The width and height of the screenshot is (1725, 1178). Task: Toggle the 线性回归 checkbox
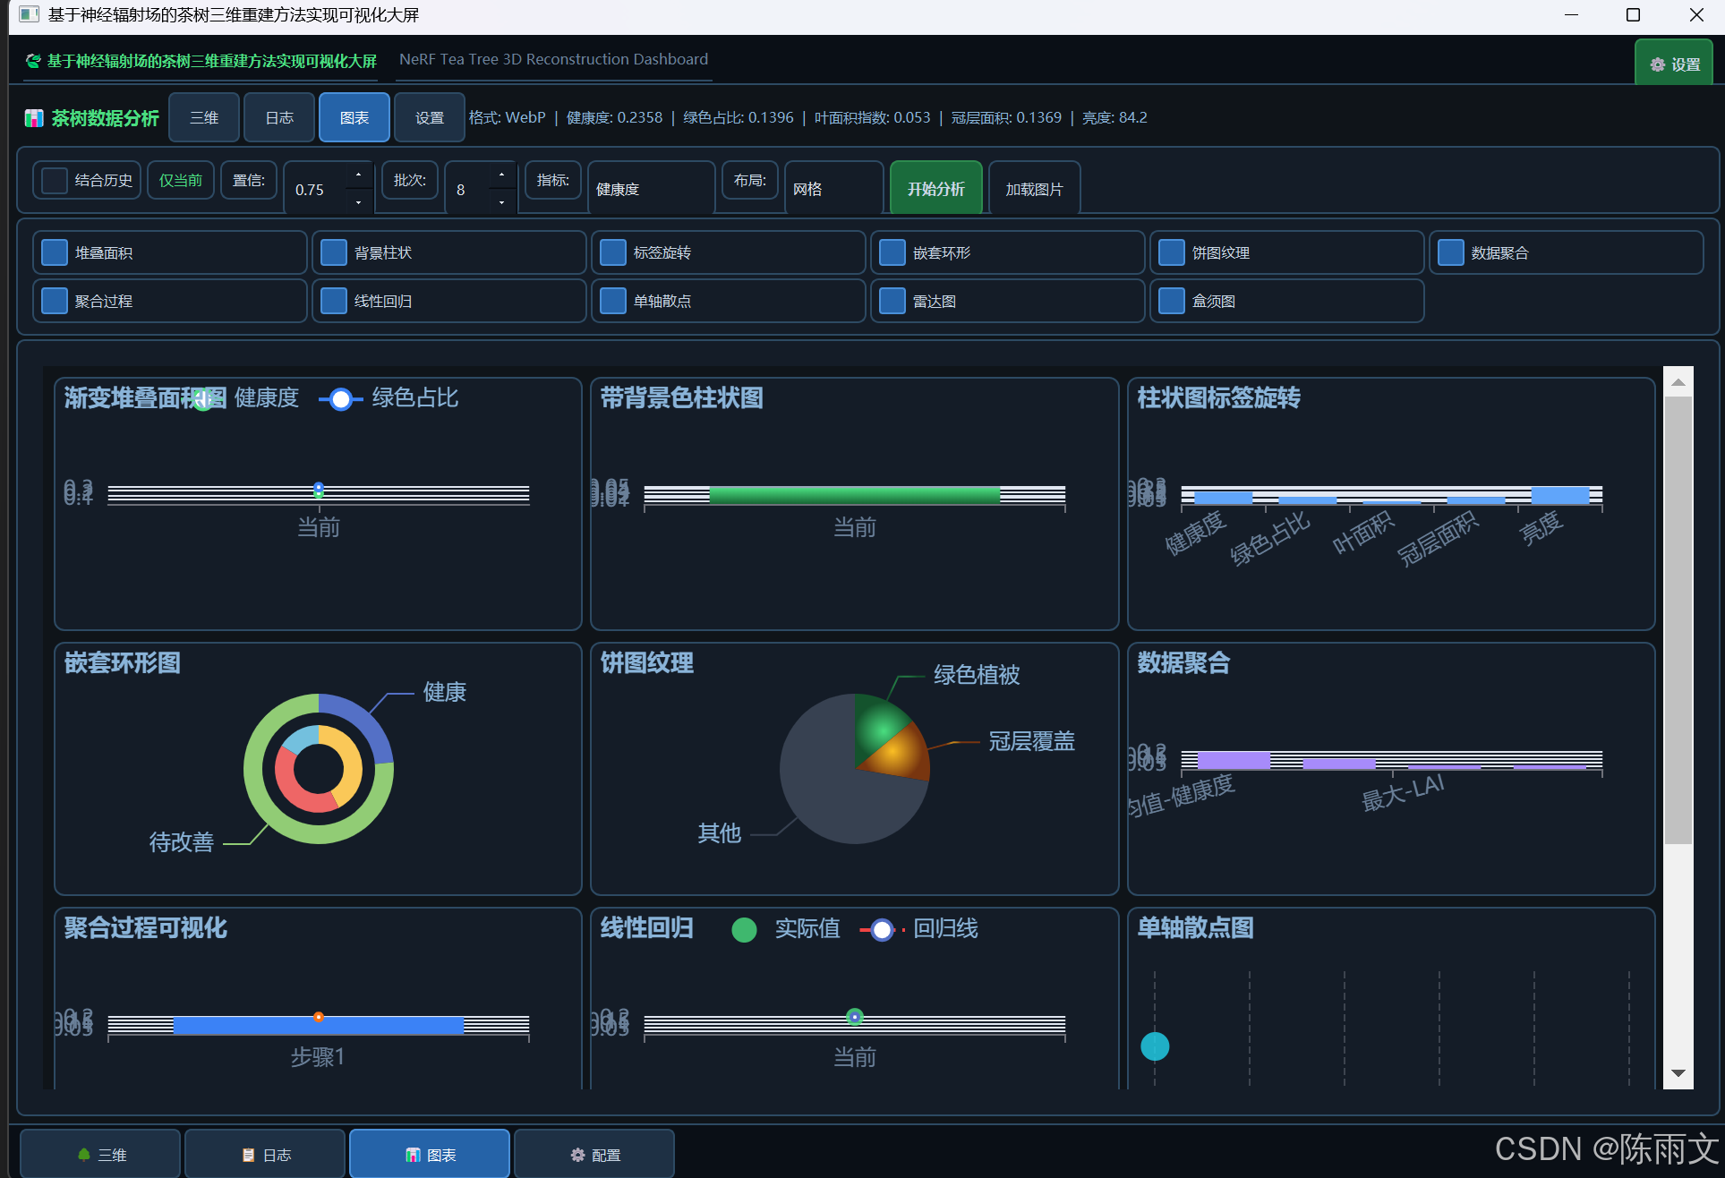(x=334, y=301)
